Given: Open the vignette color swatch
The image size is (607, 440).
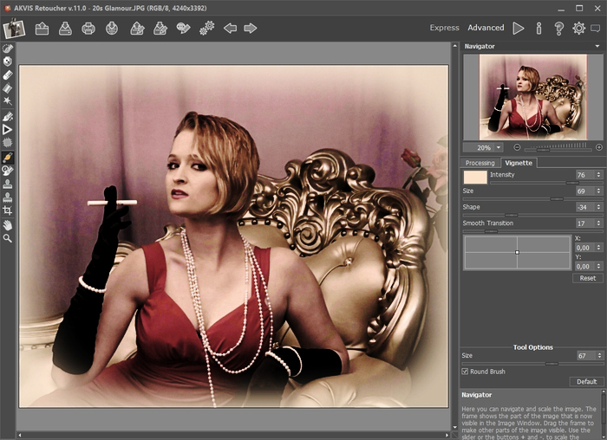Looking at the screenshot, I should point(474,177).
